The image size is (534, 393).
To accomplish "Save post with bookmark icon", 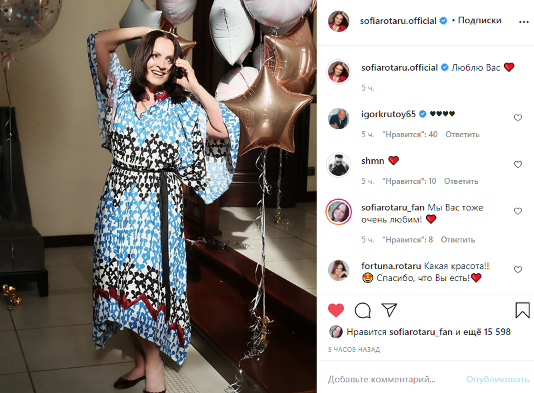I will pos(523,310).
